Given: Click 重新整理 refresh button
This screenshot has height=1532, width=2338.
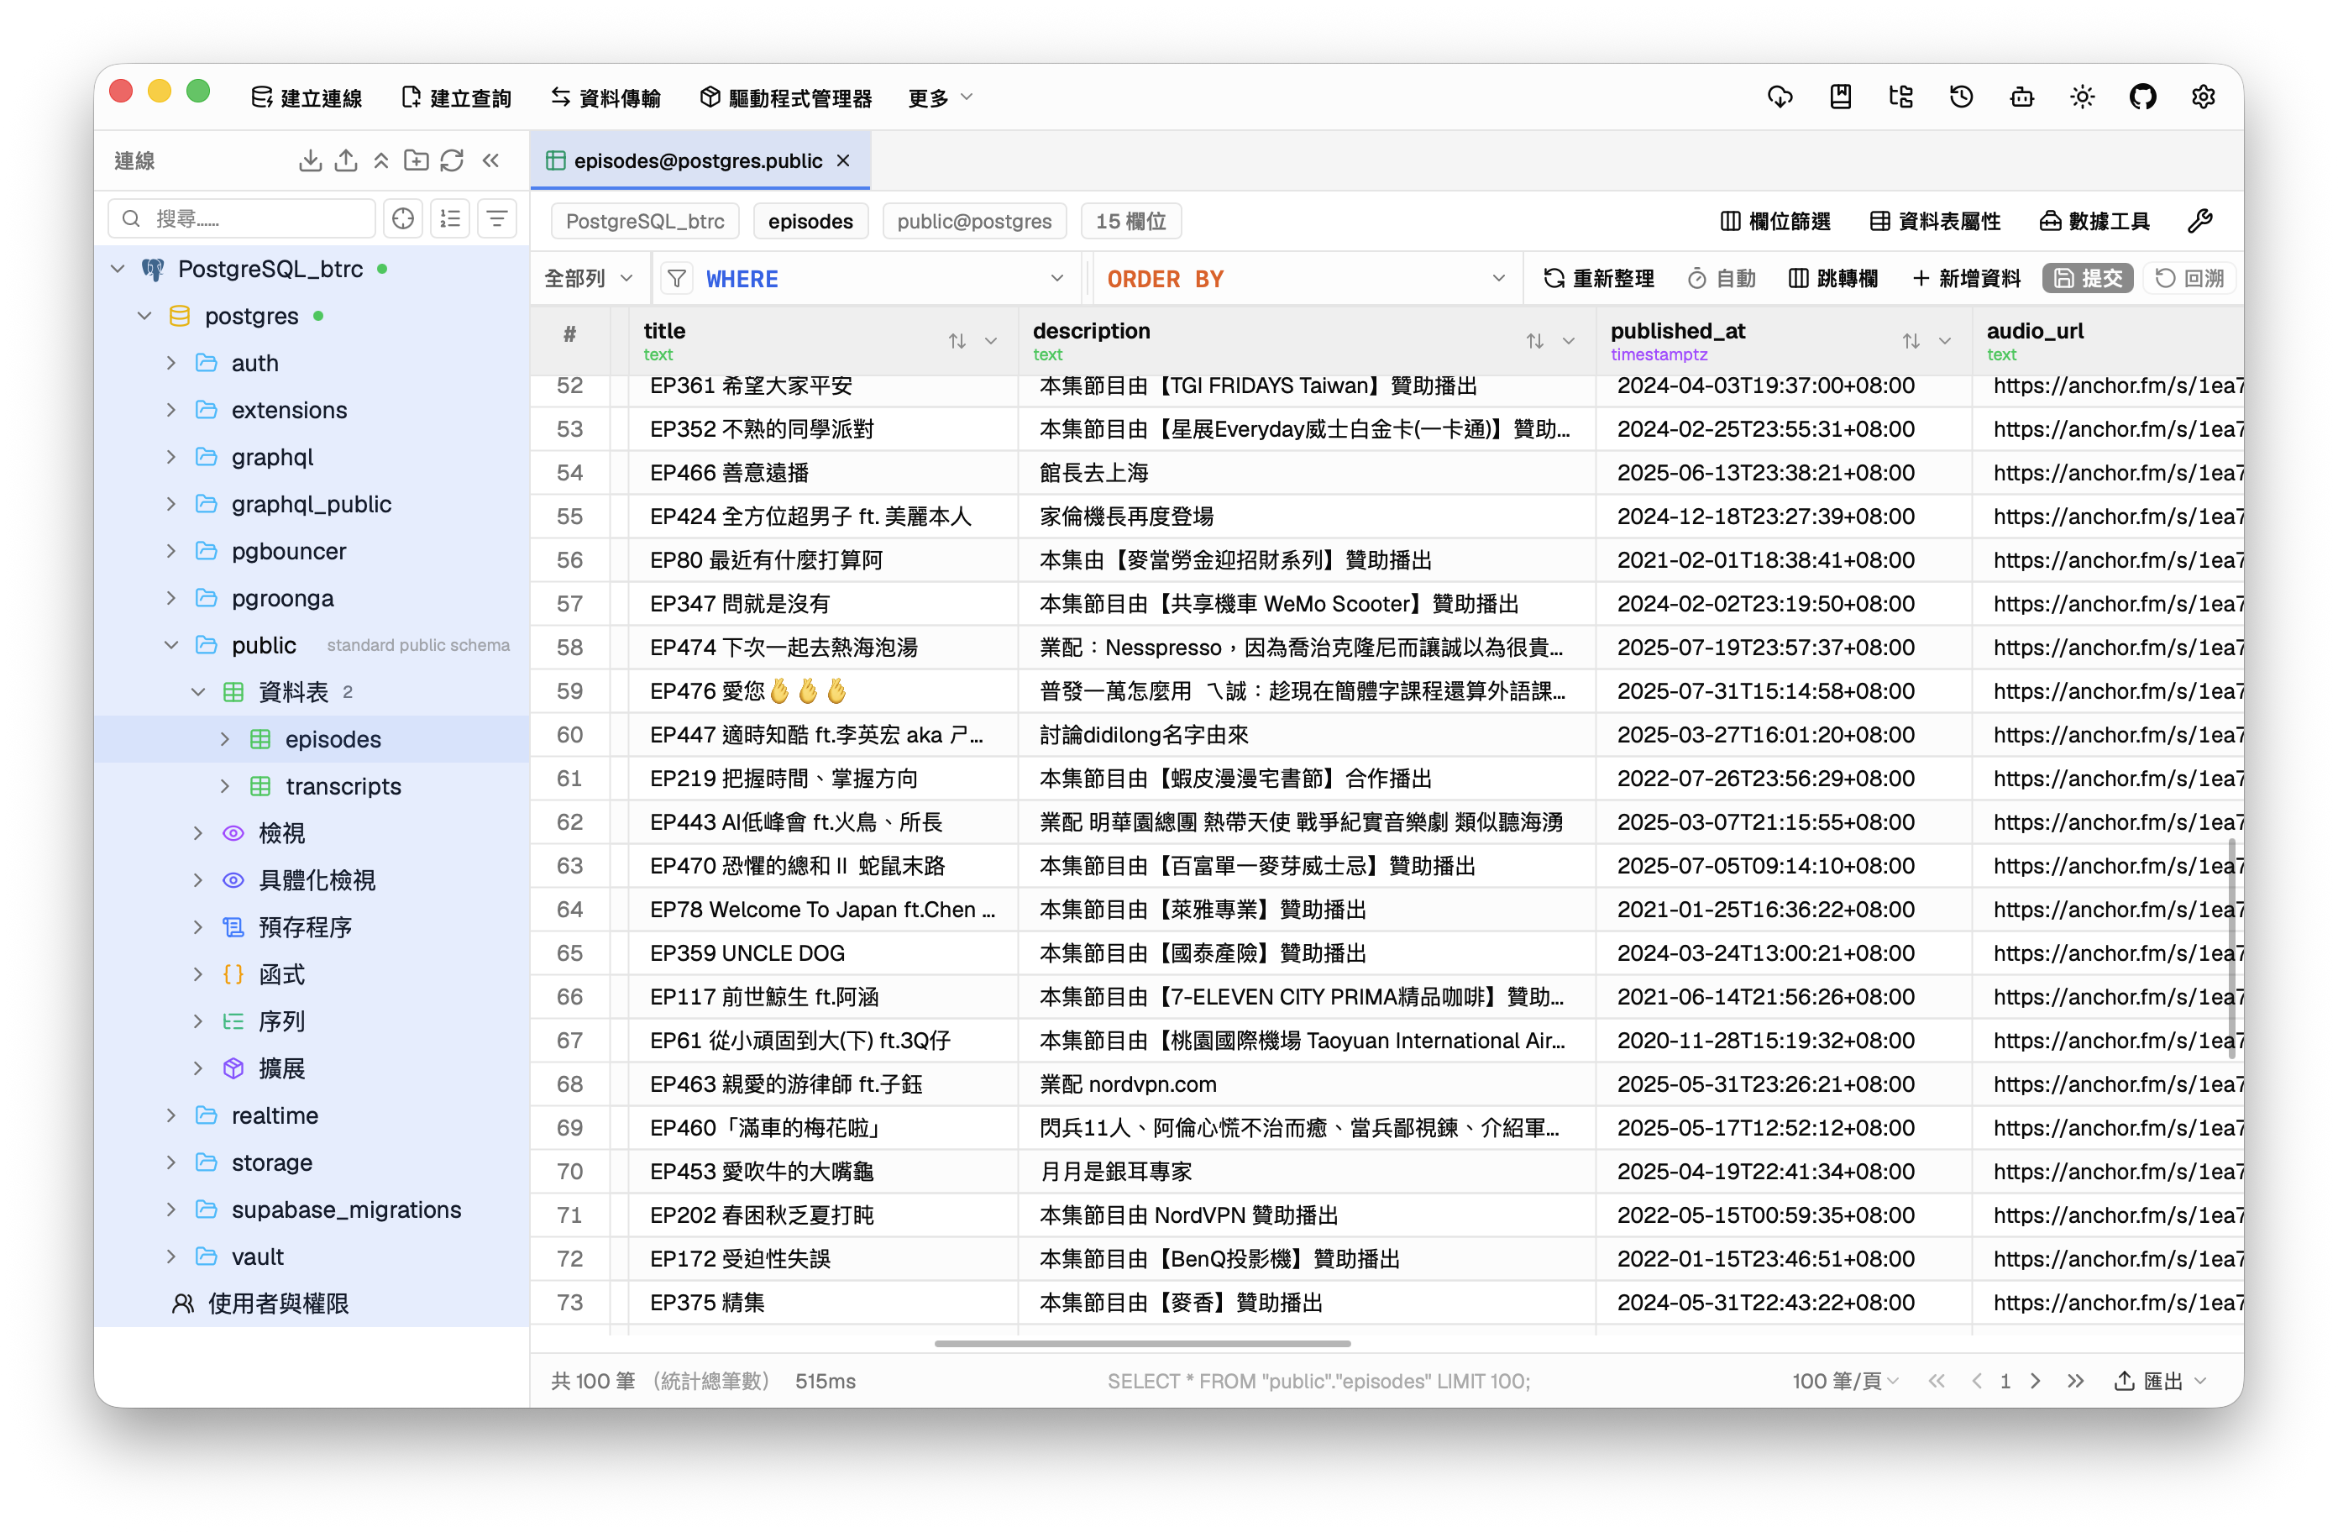Looking at the screenshot, I should pyautogui.click(x=1598, y=279).
